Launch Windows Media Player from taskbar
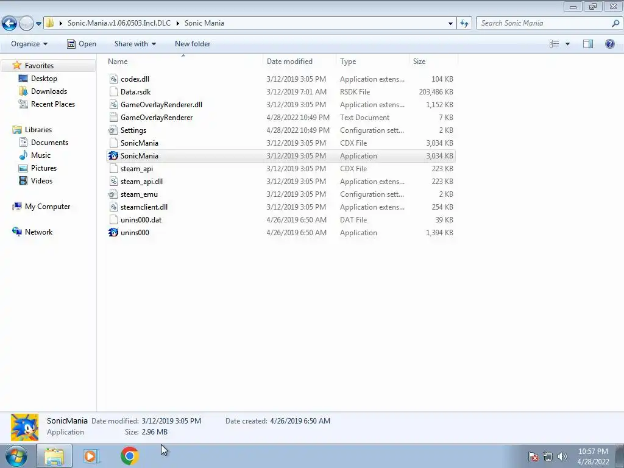 (91, 456)
